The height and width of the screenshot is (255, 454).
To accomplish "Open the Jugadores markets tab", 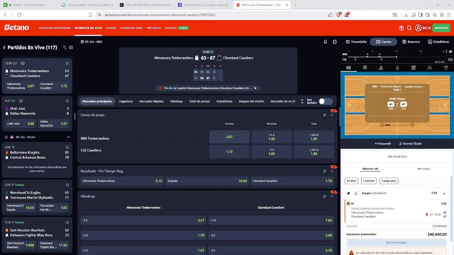I will (x=126, y=101).
